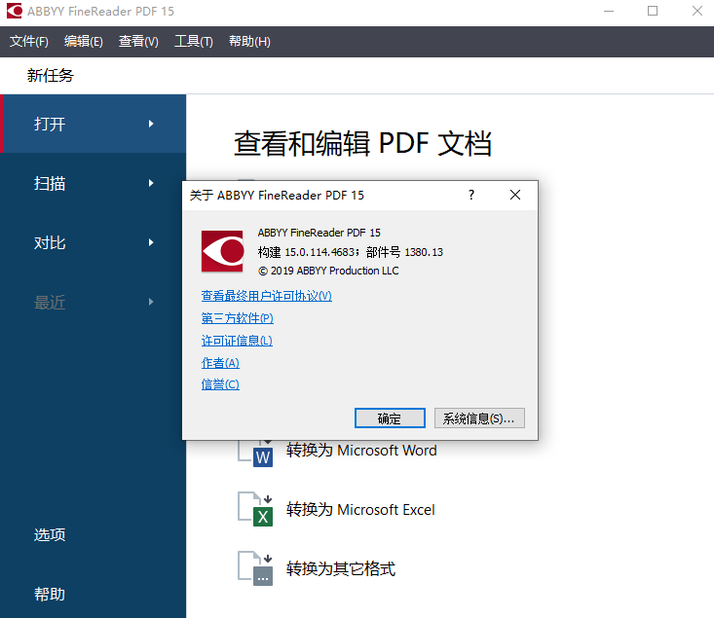
Task: Open the 工具(T) menu
Action: 194,42
